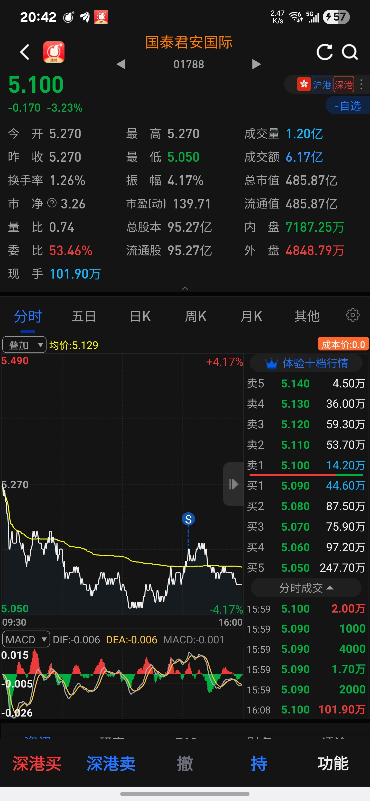Collapse order book with side arrow handle
Viewport: 370px width, 801px height.
(233, 484)
